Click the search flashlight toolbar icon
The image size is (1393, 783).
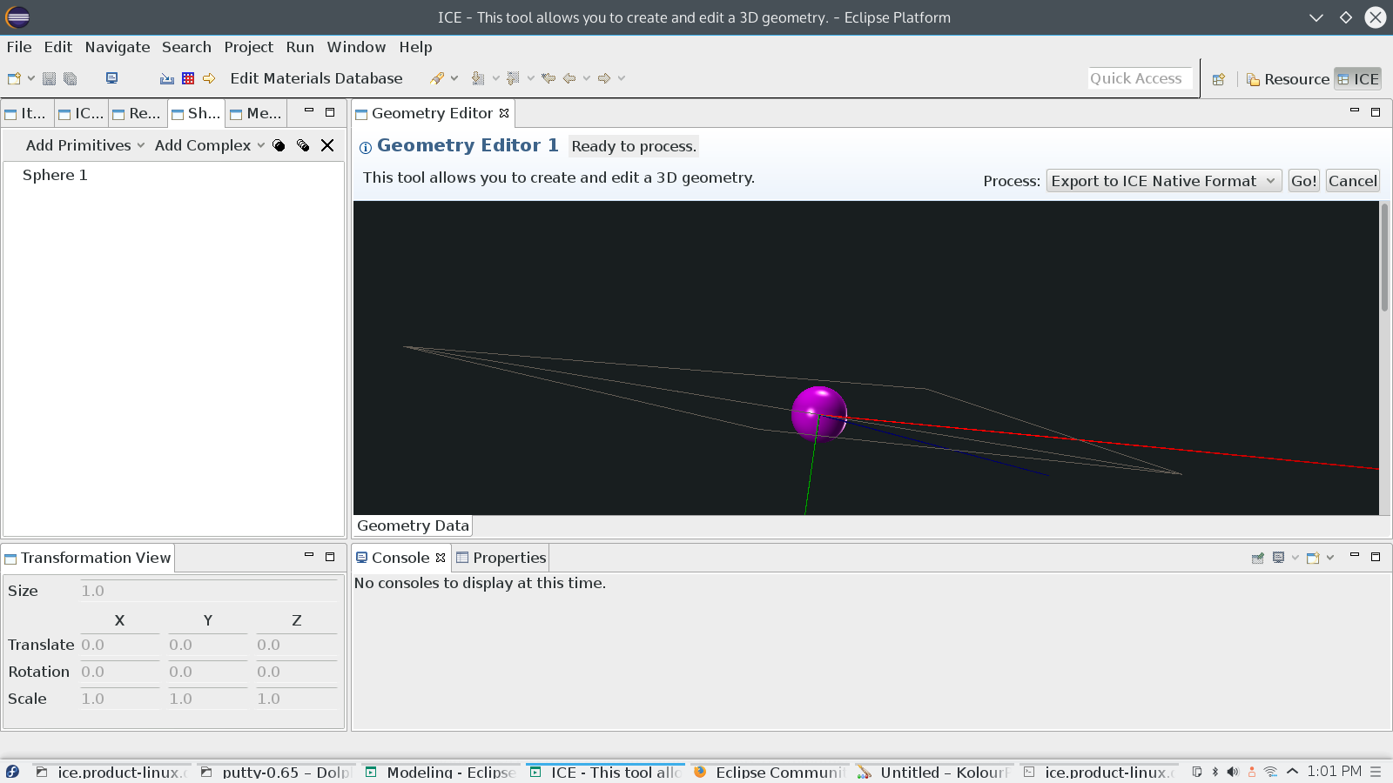(x=437, y=78)
